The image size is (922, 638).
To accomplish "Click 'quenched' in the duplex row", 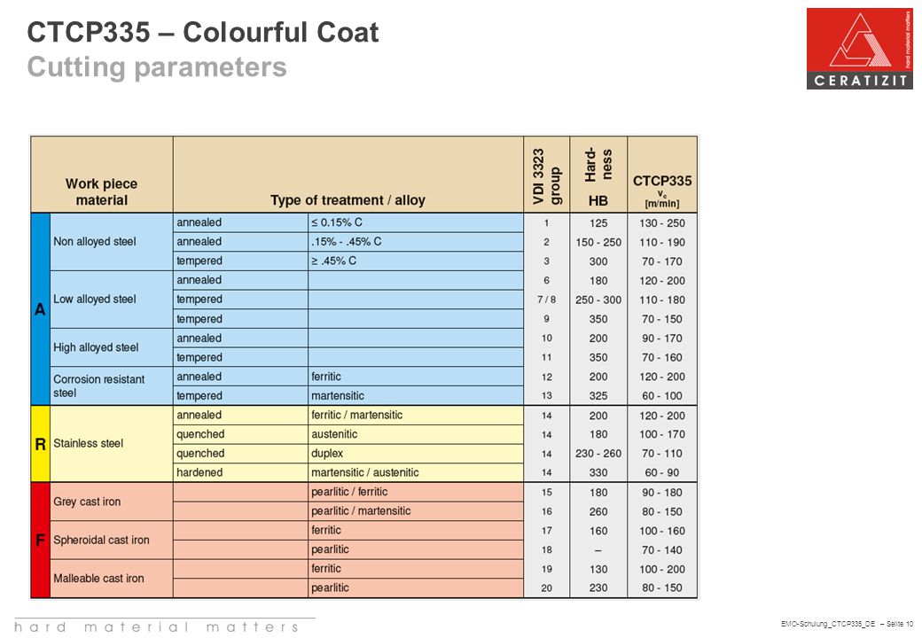I will pos(240,454).
